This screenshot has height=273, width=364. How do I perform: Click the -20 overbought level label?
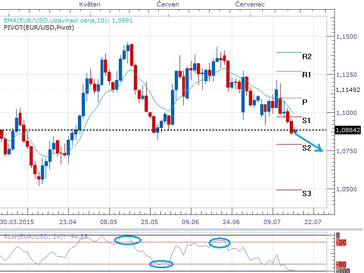click(x=341, y=243)
